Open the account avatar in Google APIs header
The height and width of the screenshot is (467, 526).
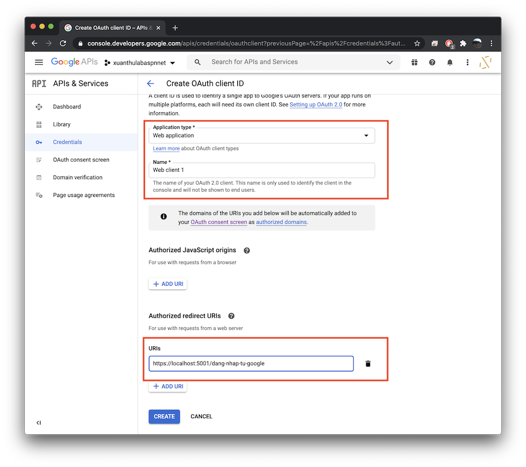click(485, 63)
